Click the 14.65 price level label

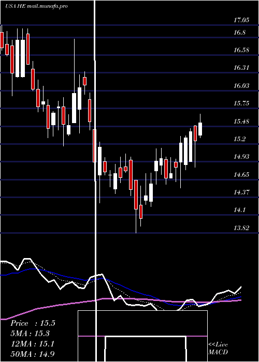tap(241, 175)
